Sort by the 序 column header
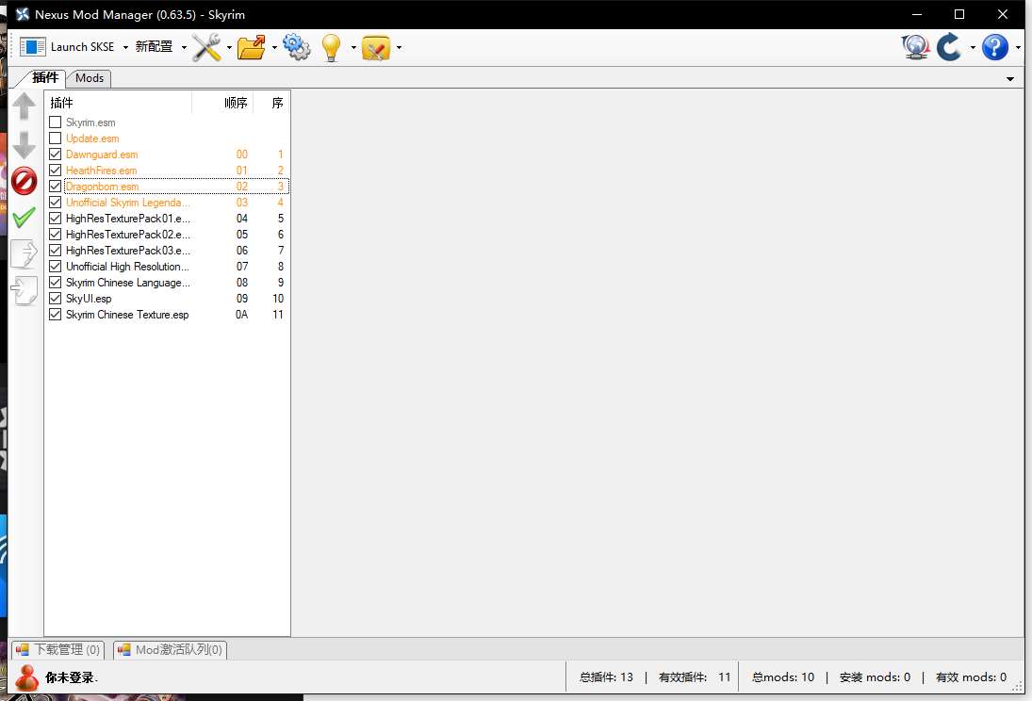Screen dimensions: 1032x701 271,103
